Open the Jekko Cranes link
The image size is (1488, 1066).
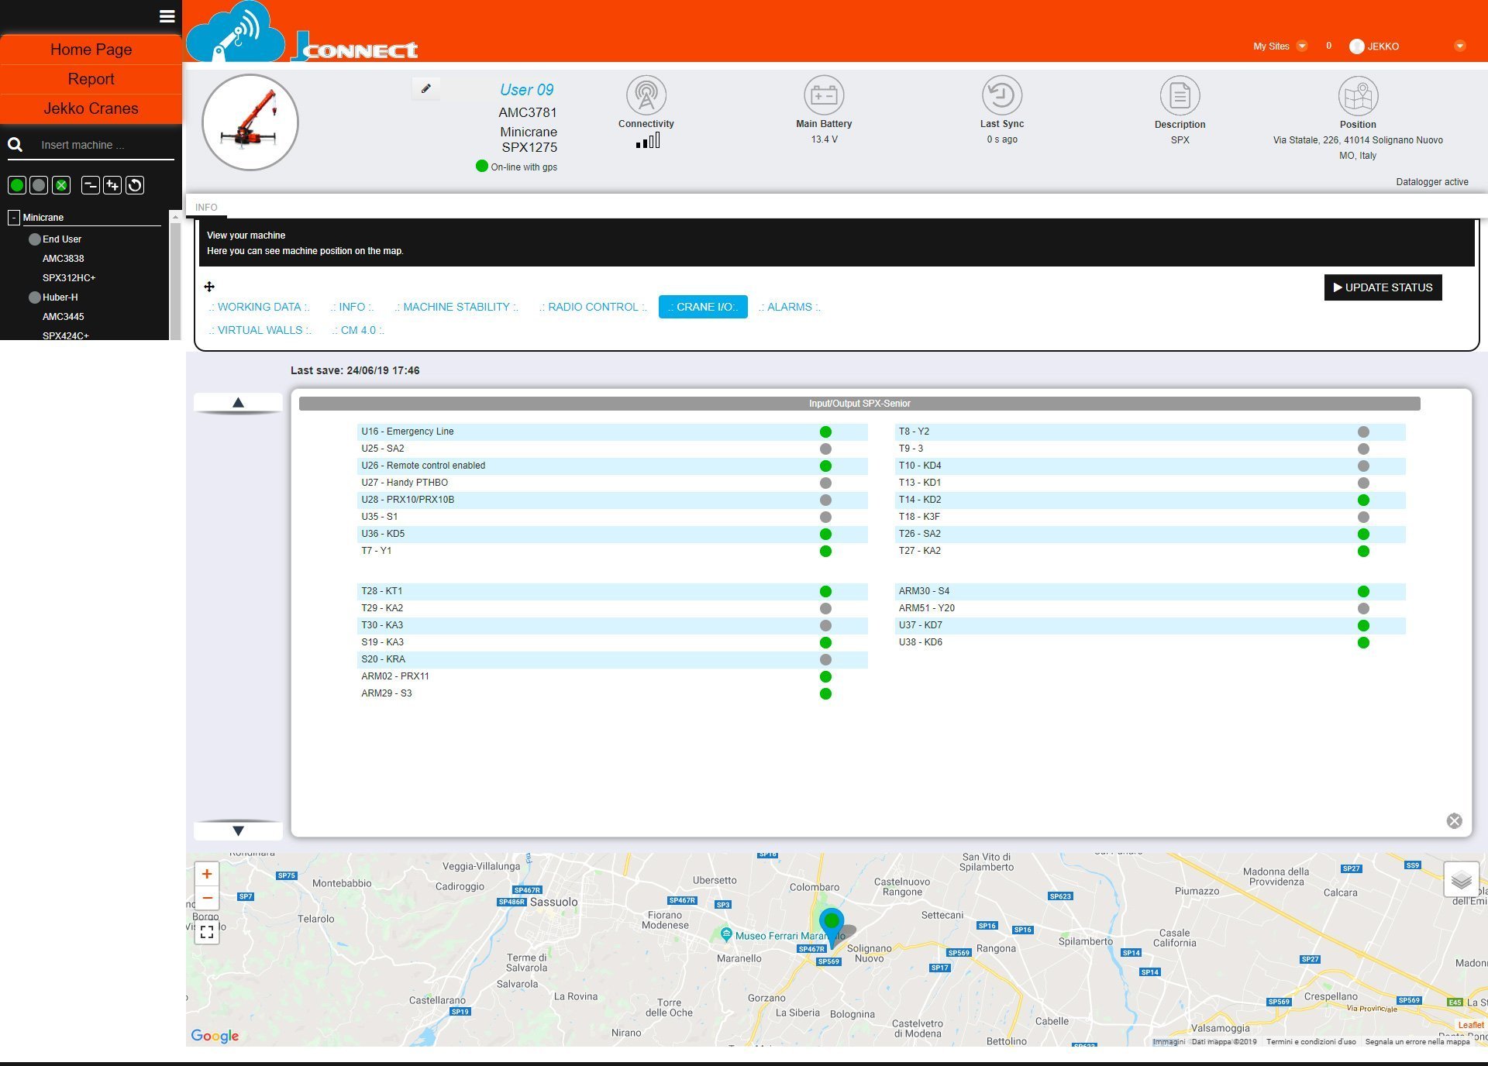point(91,108)
